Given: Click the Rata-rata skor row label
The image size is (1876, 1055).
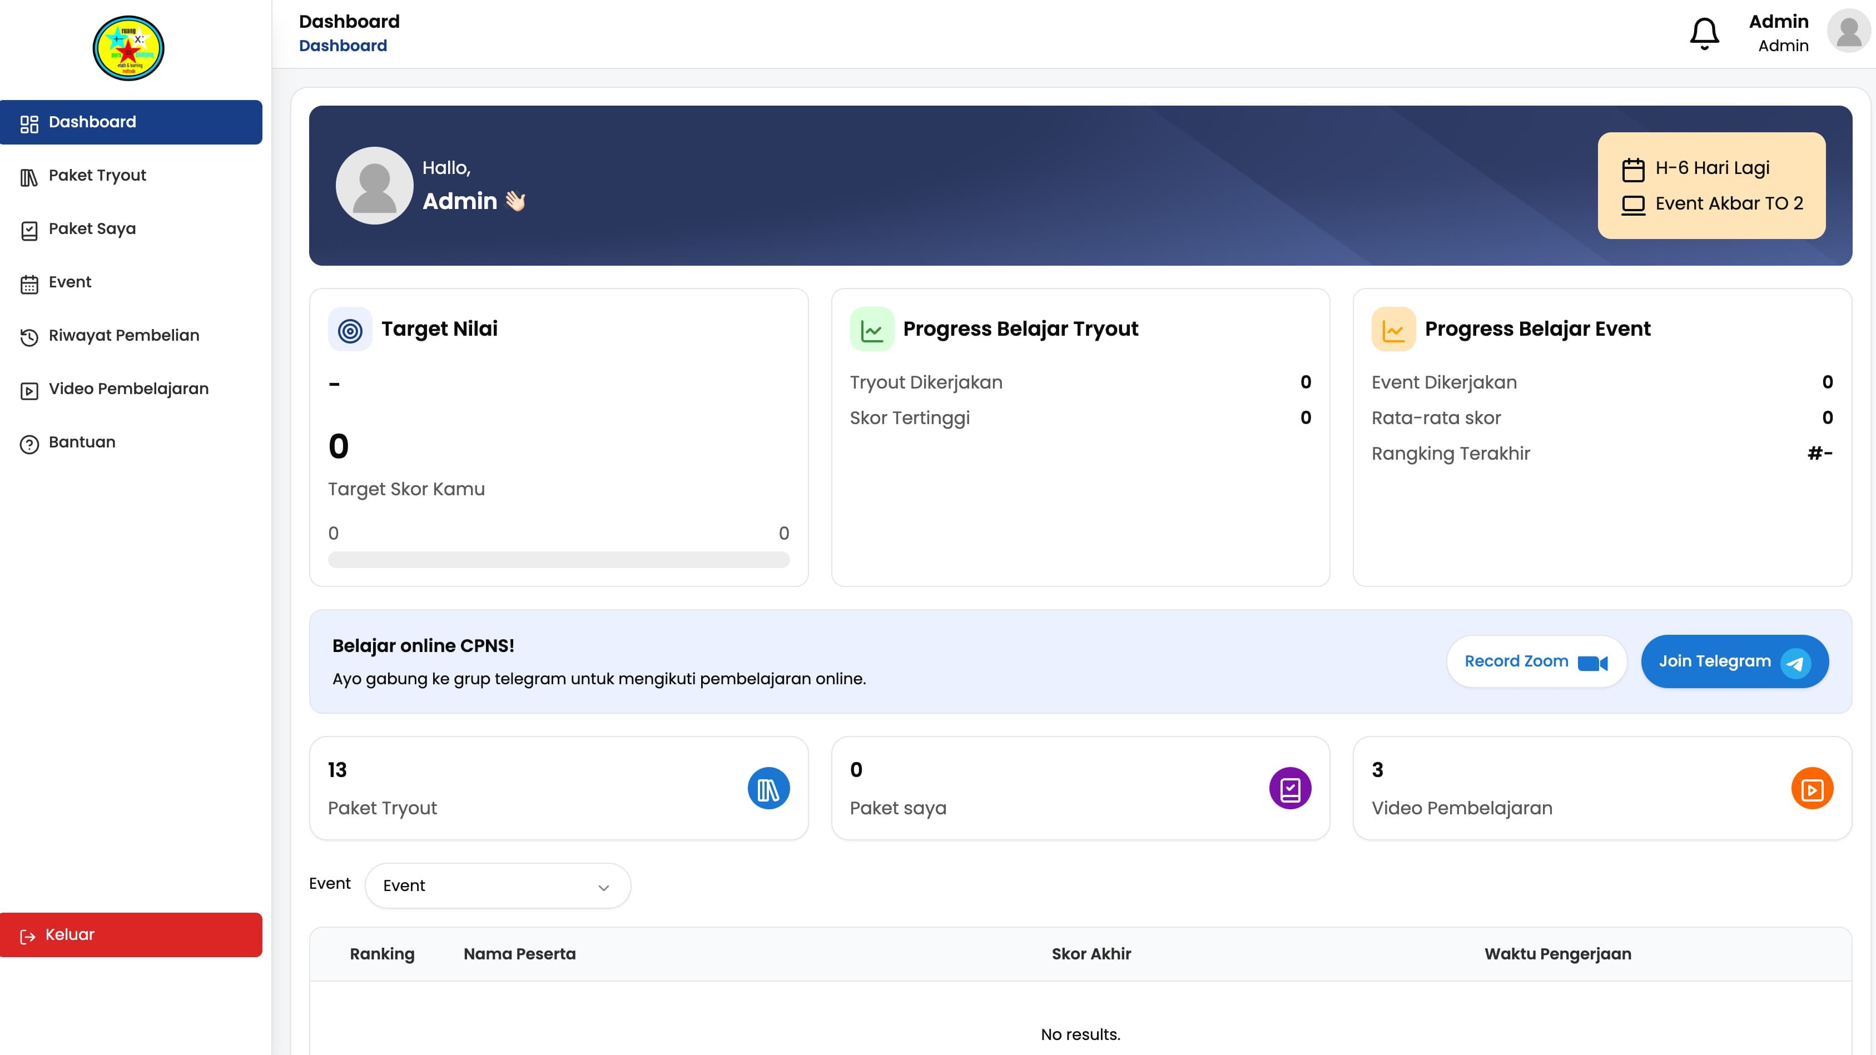Looking at the screenshot, I should coord(1436,419).
